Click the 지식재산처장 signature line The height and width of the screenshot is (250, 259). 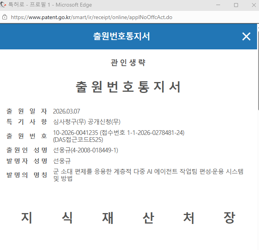coord(128,218)
